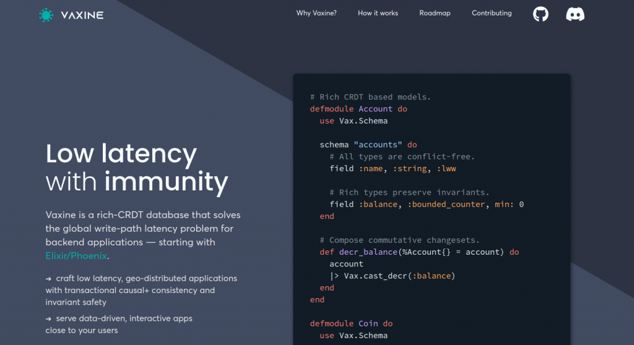This screenshot has height=345, width=634.
Task: Open the Roadmap nav item
Action: (x=435, y=14)
